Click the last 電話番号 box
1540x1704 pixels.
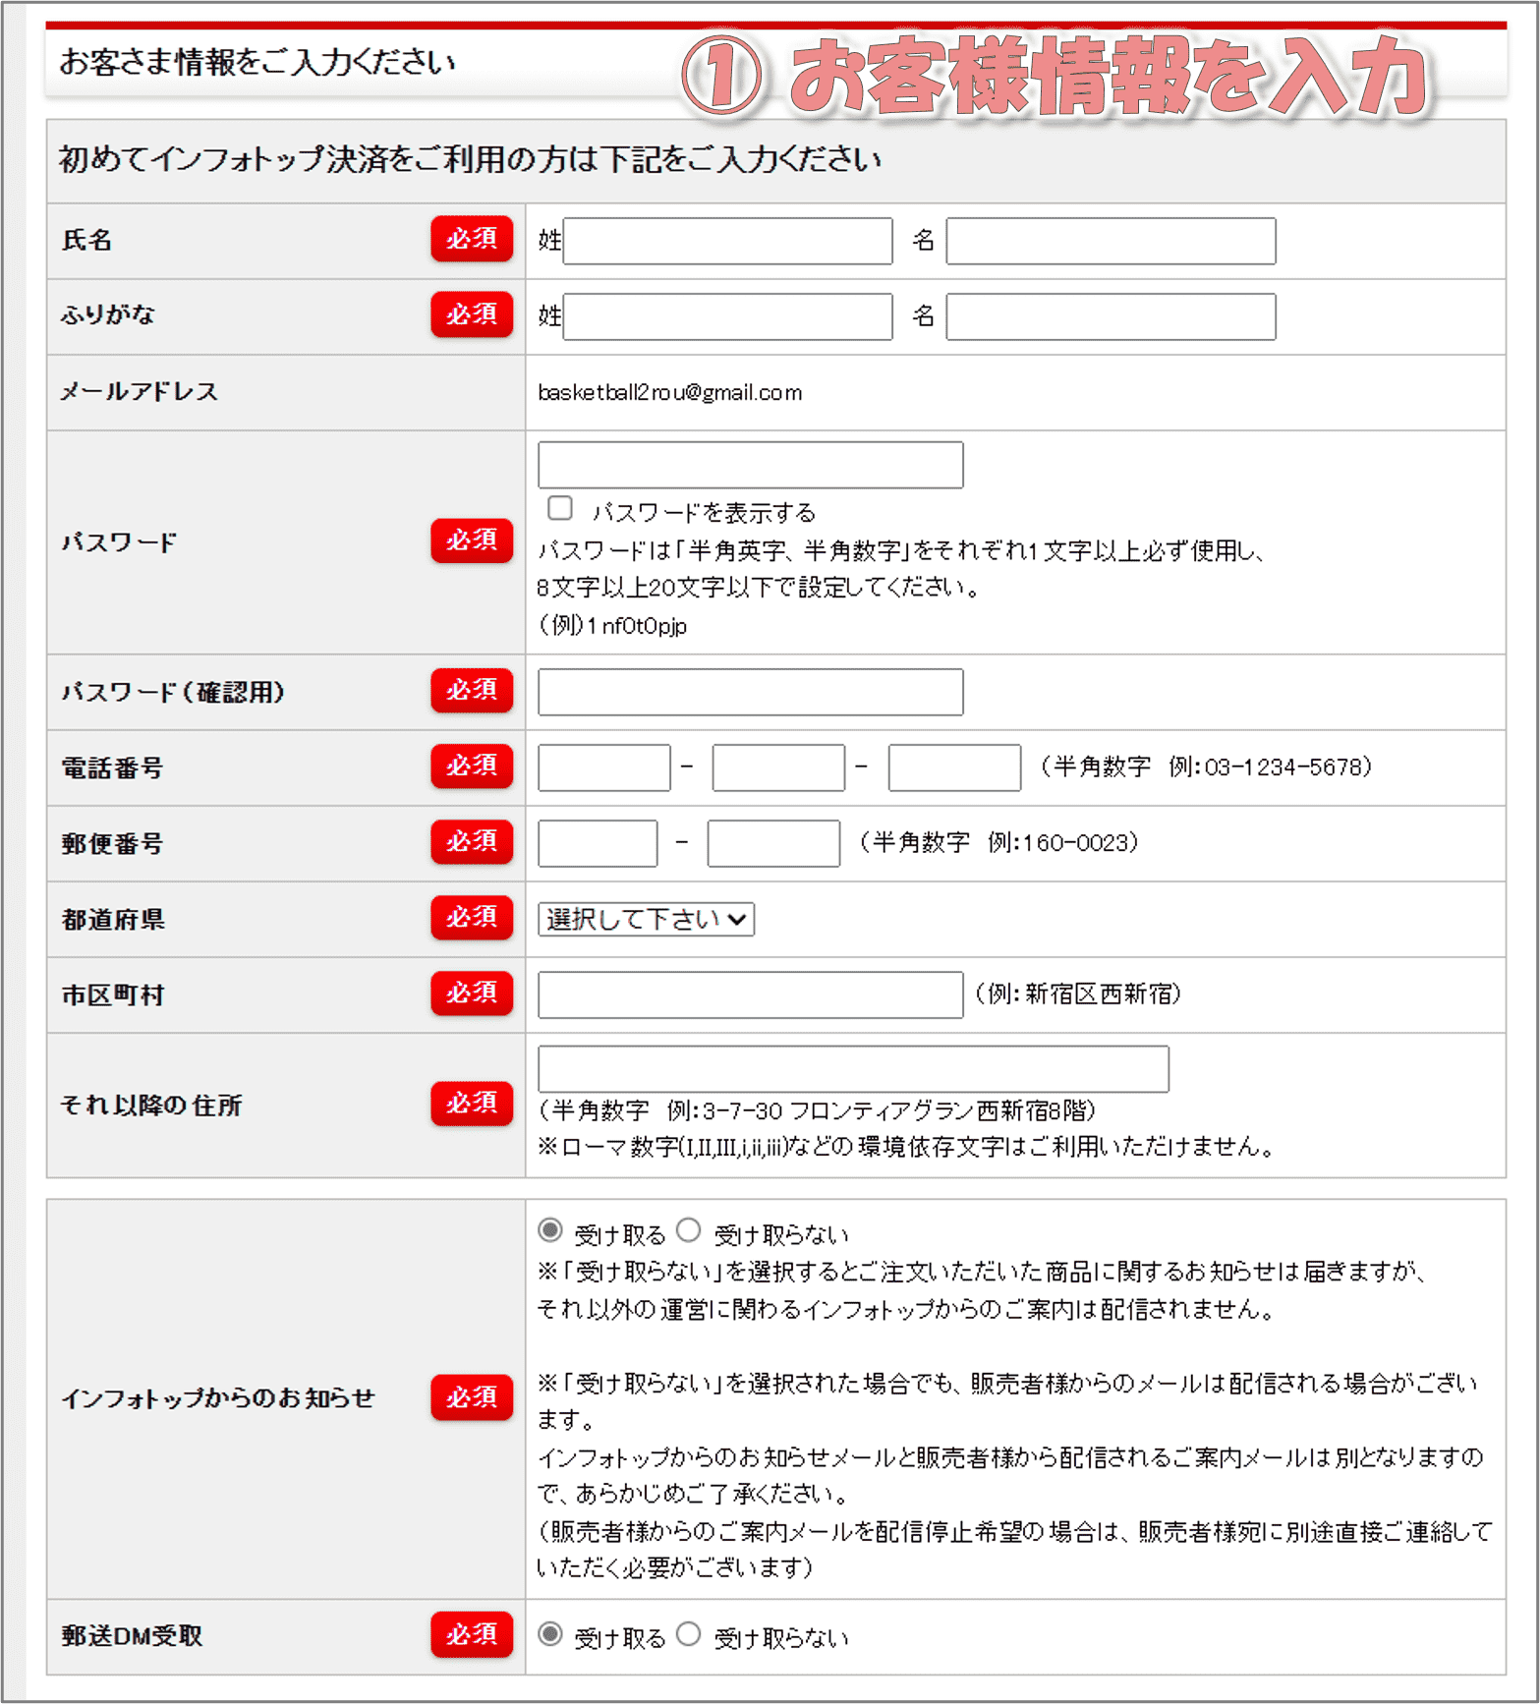point(953,767)
